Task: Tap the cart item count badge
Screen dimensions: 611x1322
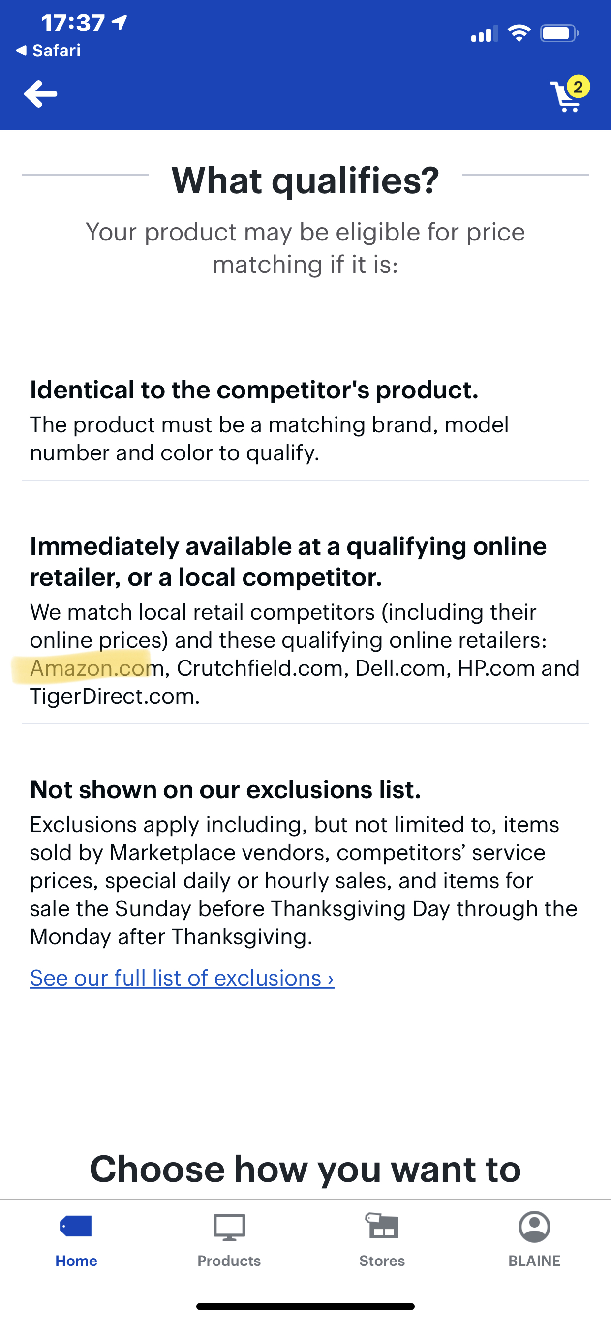Action: 578,87
